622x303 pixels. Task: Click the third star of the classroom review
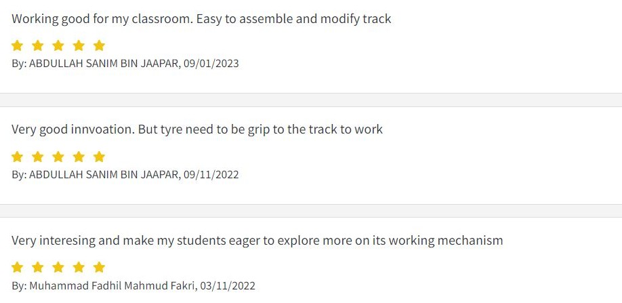(x=58, y=45)
